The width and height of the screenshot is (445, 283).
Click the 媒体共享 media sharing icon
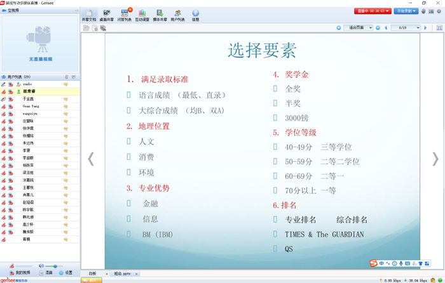[160, 15]
